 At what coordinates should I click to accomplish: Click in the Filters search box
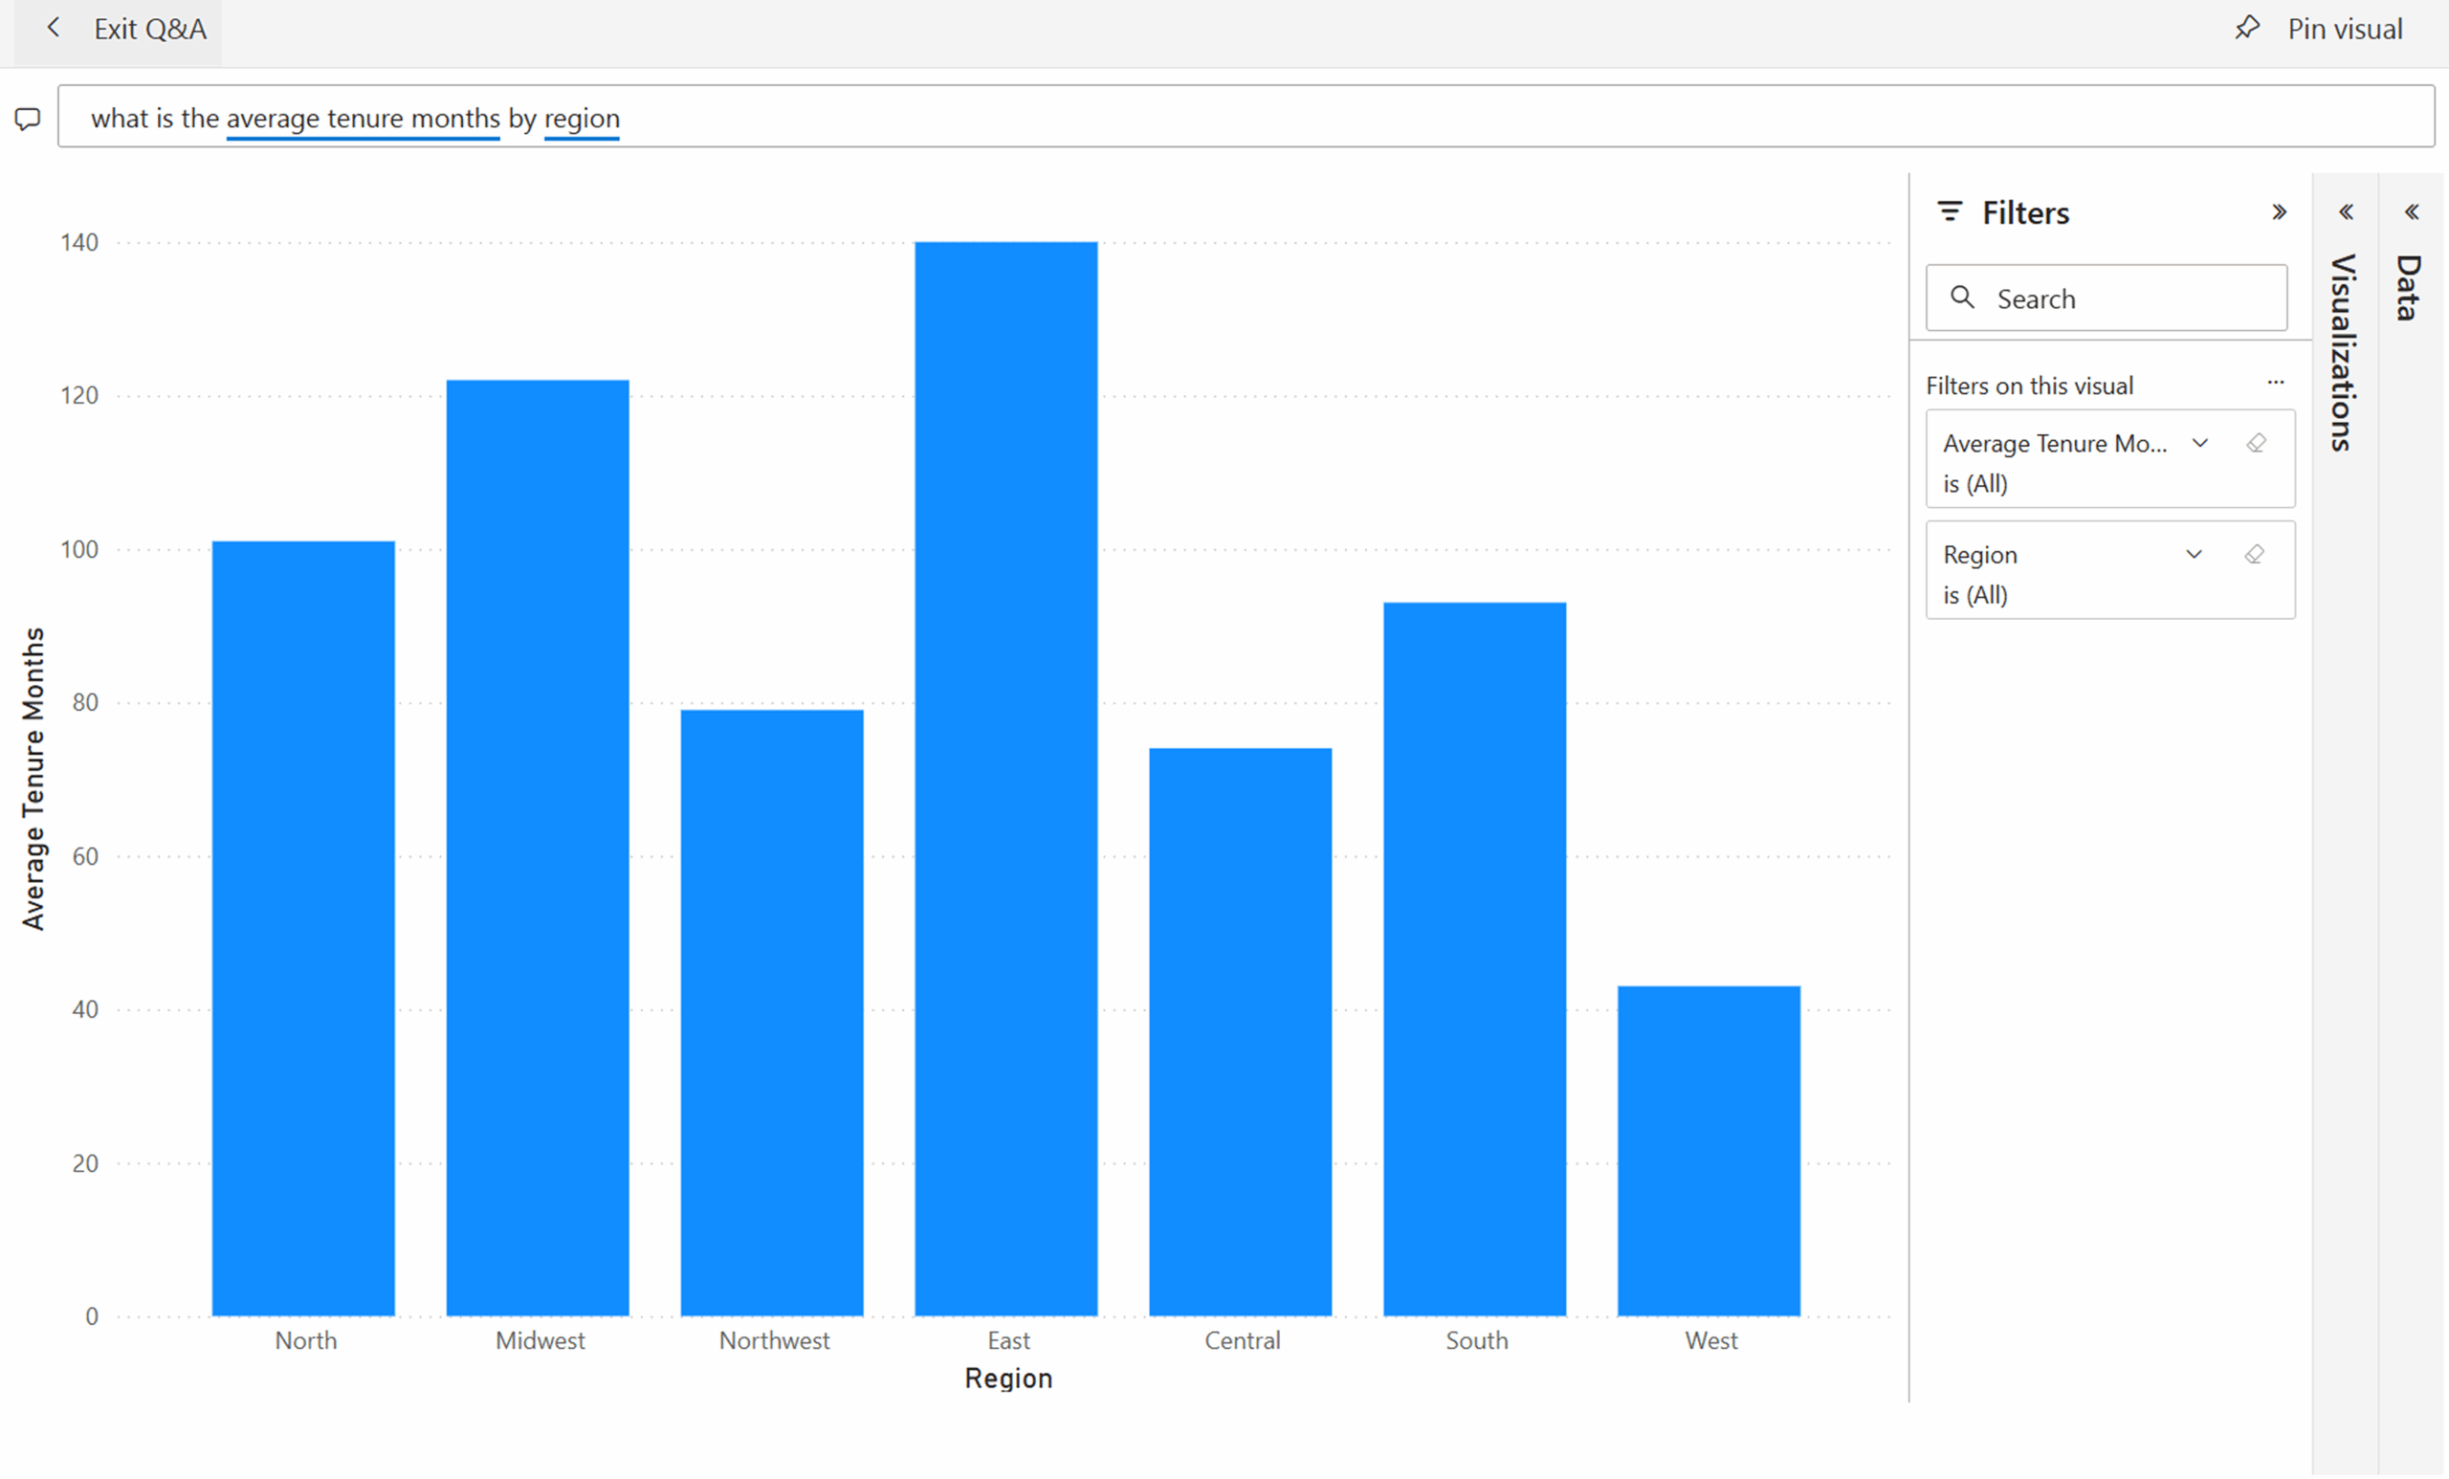pos(2127,298)
